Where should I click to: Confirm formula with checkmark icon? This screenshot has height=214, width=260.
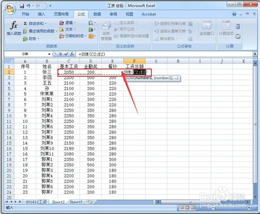pos(66,54)
